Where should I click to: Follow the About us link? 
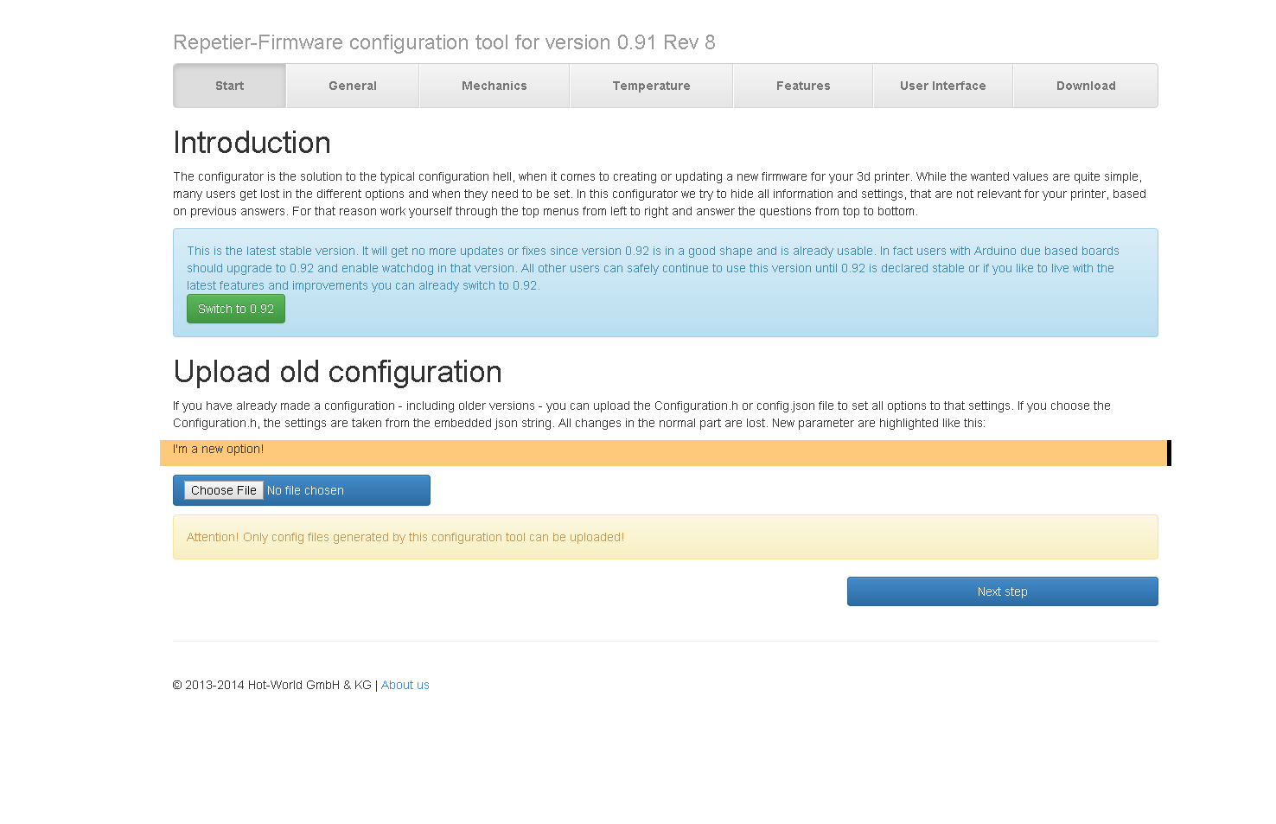tap(405, 685)
